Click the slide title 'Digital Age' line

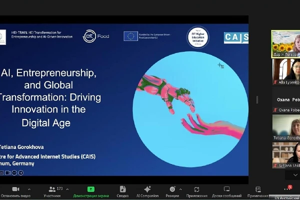point(46,122)
